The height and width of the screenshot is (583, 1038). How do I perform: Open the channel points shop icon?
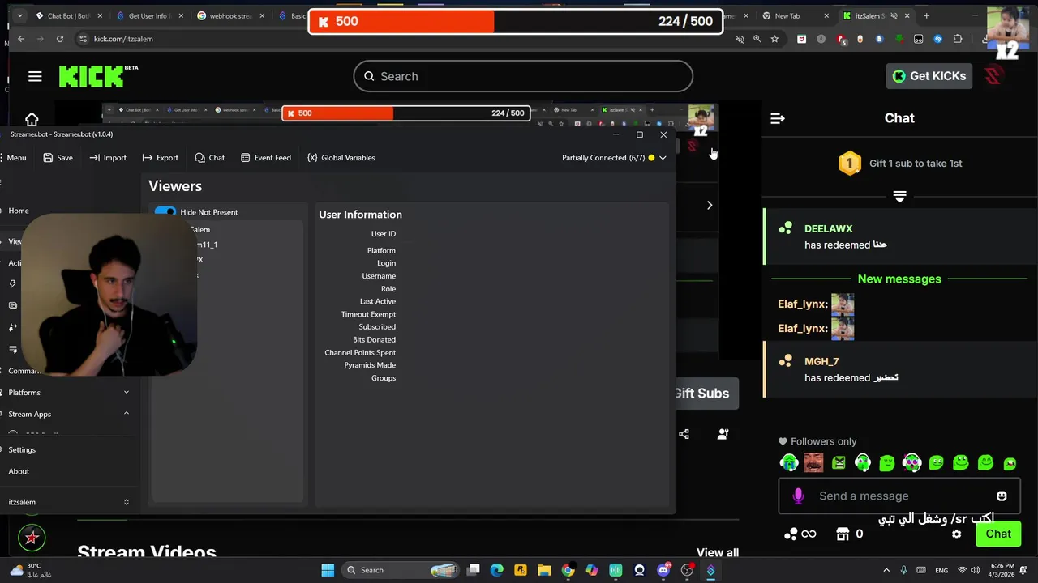[843, 534]
